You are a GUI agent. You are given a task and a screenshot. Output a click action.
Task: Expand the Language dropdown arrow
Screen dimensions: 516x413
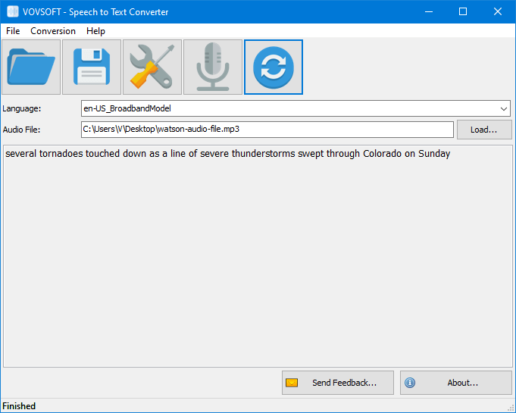[x=503, y=108]
